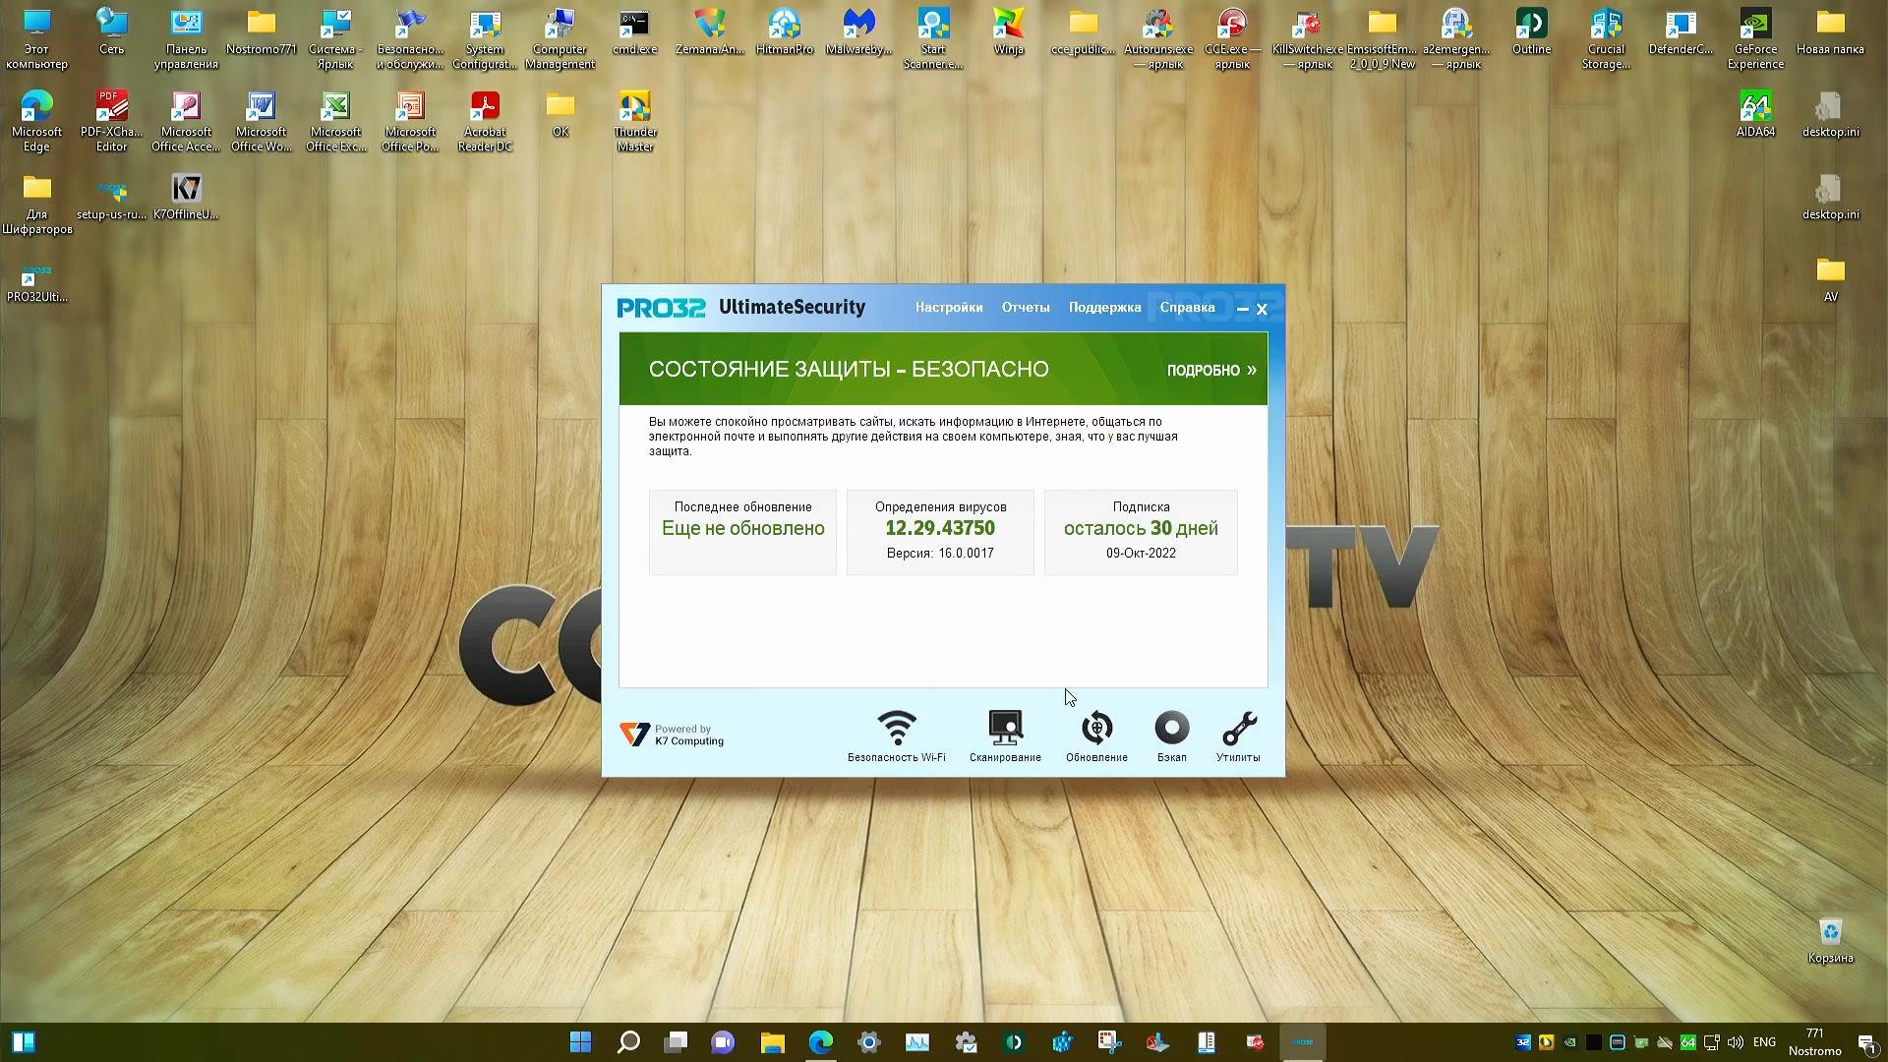The image size is (1888, 1062).
Task: Open the Справка menu
Action: click(1186, 307)
